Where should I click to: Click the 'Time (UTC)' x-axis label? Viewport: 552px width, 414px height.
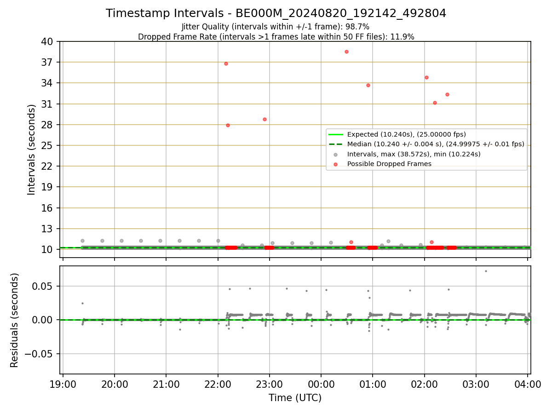(295, 398)
